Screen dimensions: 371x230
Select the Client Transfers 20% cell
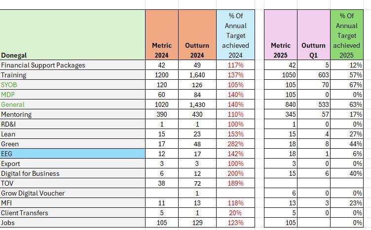(x=235, y=213)
